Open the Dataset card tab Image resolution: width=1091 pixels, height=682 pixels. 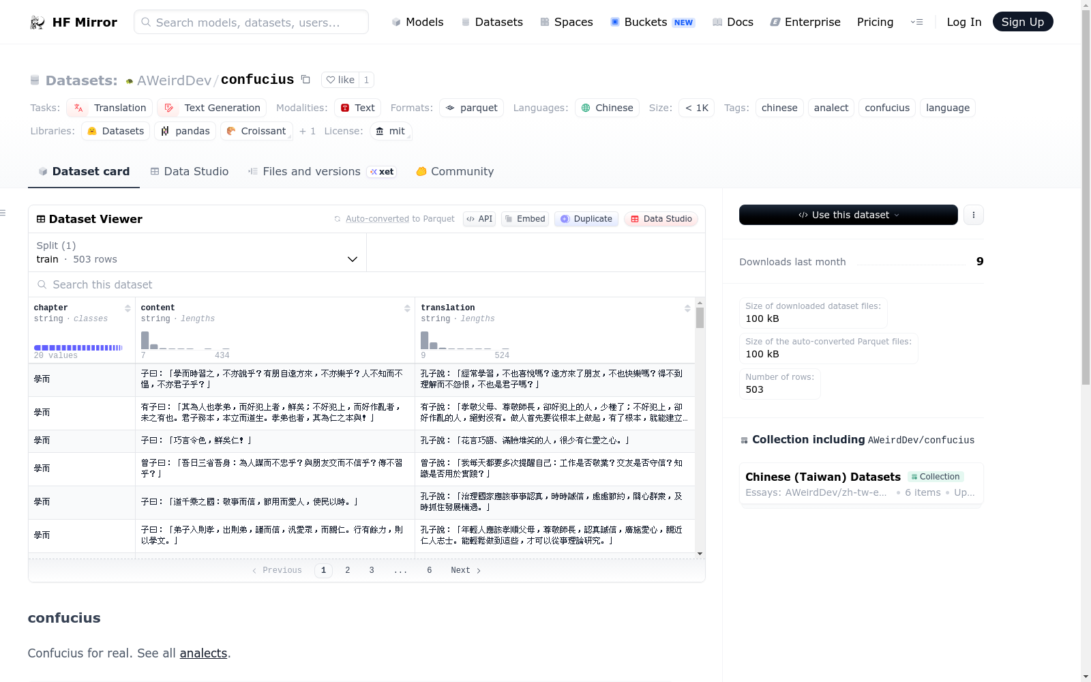84,171
